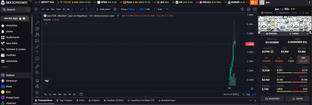Toggle auto scale on the chart
Screen dimensions: 312x105
pos(254,94)
